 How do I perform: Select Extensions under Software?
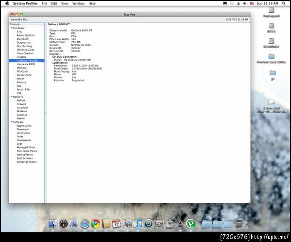point(23,133)
